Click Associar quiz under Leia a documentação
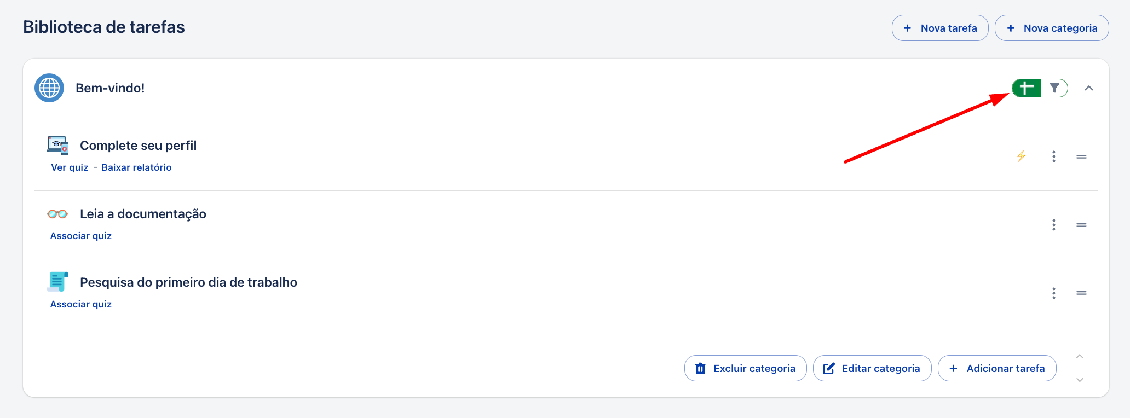 [81, 236]
